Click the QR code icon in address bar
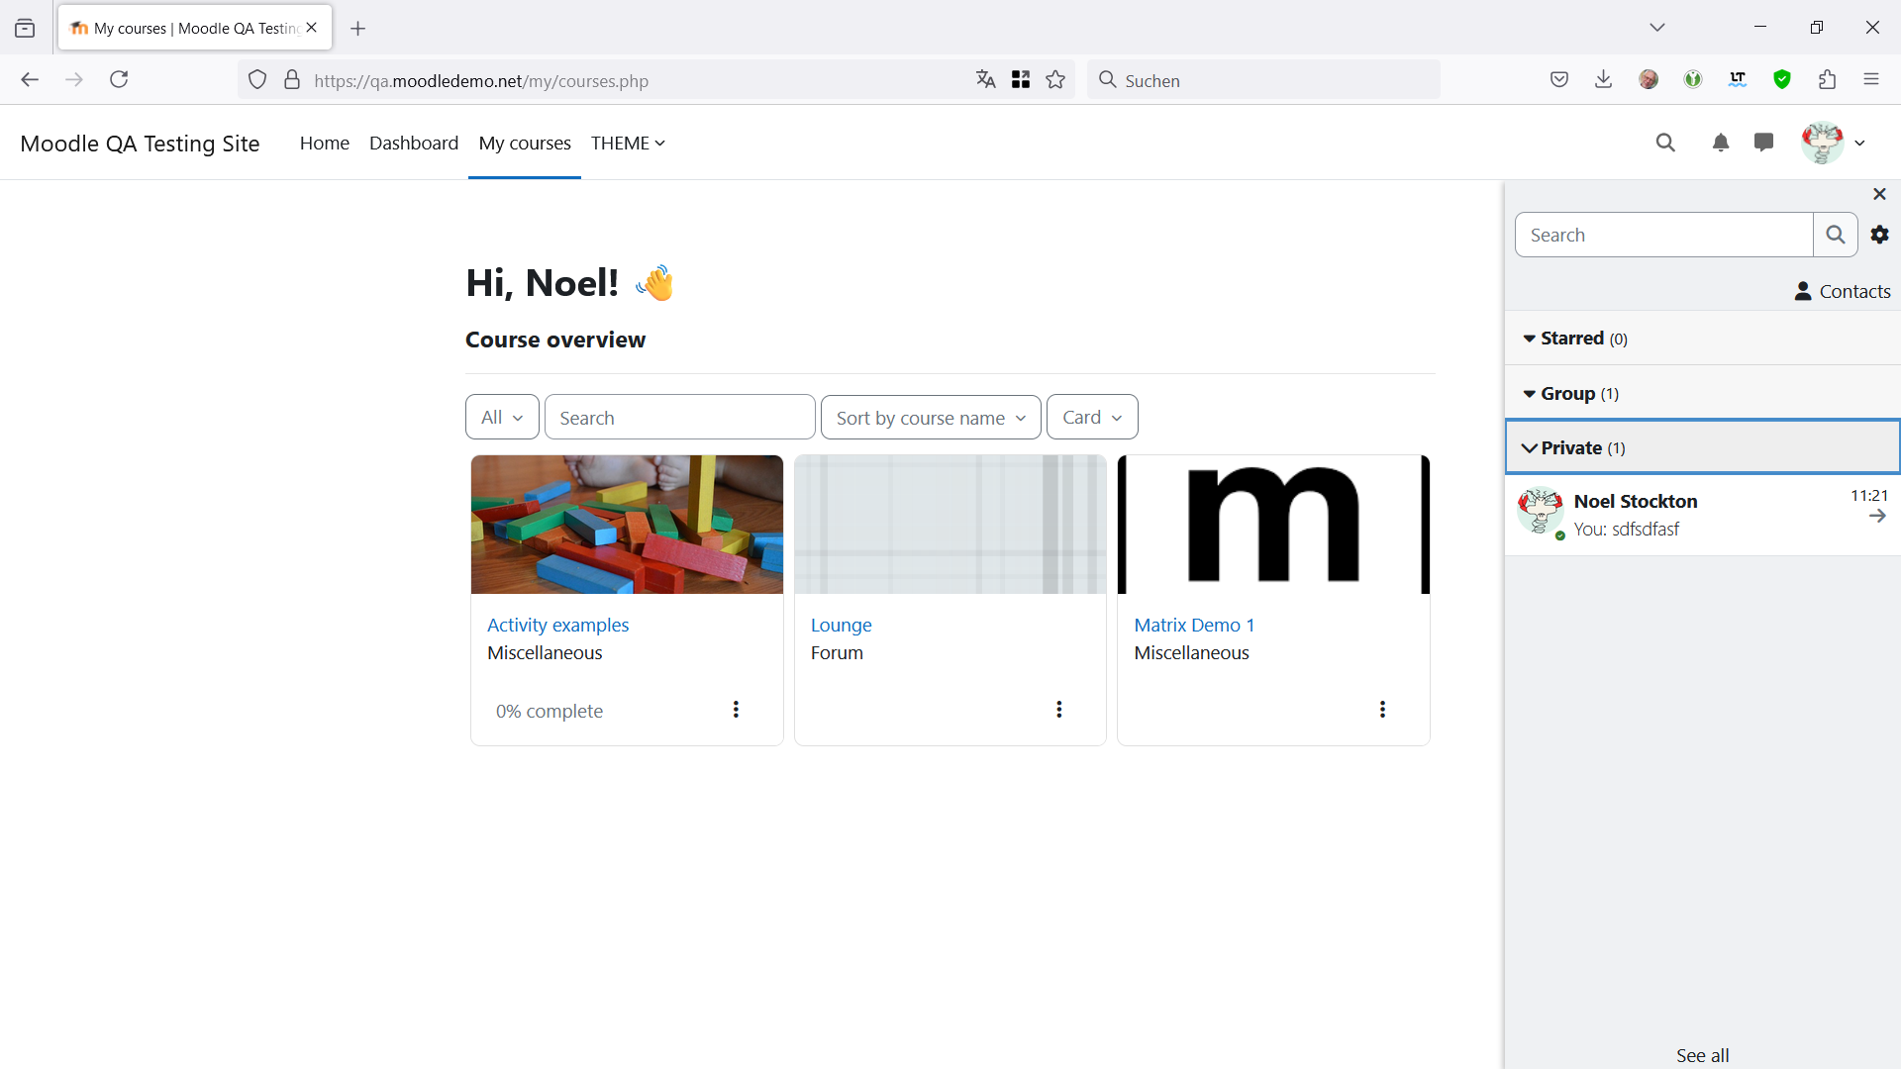This screenshot has height=1069, width=1901. (1021, 80)
